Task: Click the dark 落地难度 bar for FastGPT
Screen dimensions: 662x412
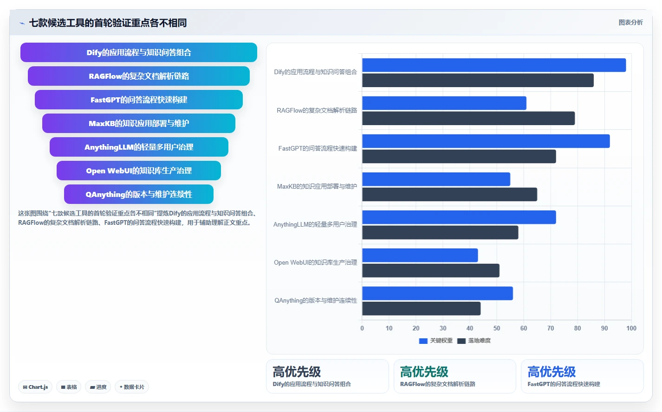Action: pos(459,156)
